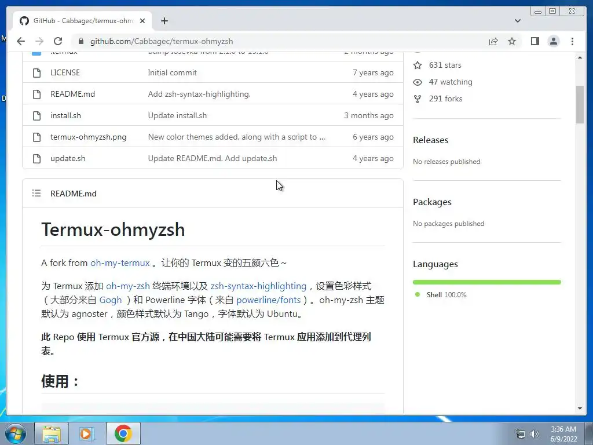The image size is (593, 445).
Task: Follow the zsh-syntax-highlighting README link
Action: point(258,286)
